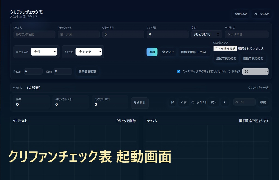
Task: Apply grid size with 表示数を変更
Action: 87,72
